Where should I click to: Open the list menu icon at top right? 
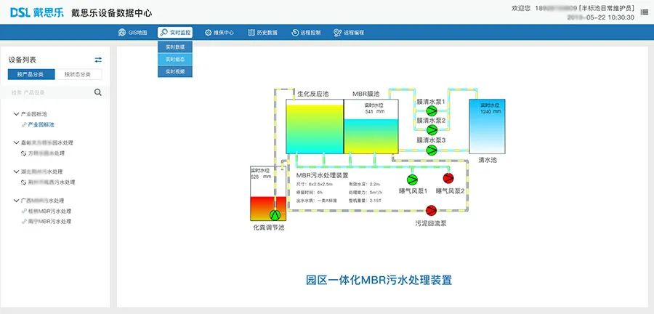tap(645, 12)
